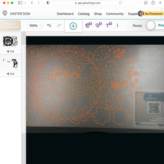Open the Shop menu item

98,14
